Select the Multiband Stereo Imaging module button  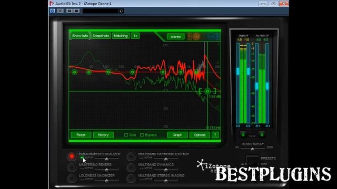131,178
